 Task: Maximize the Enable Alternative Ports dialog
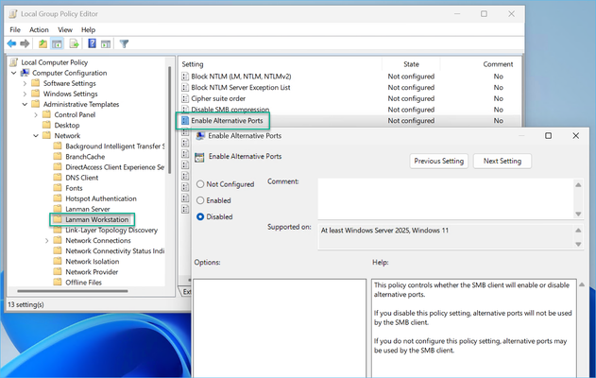click(x=548, y=136)
